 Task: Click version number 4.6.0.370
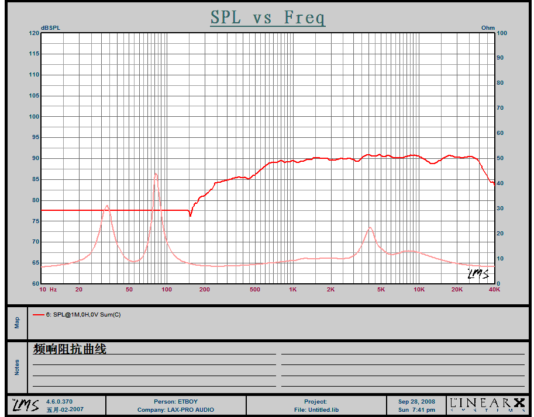tap(59, 402)
